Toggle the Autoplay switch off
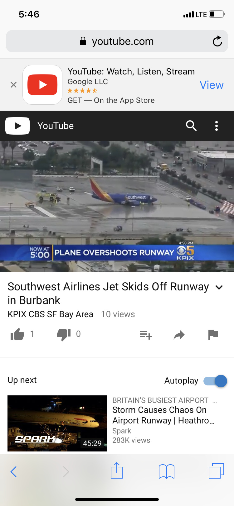Image resolution: width=234 pixels, height=506 pixels. pos(215,381)
